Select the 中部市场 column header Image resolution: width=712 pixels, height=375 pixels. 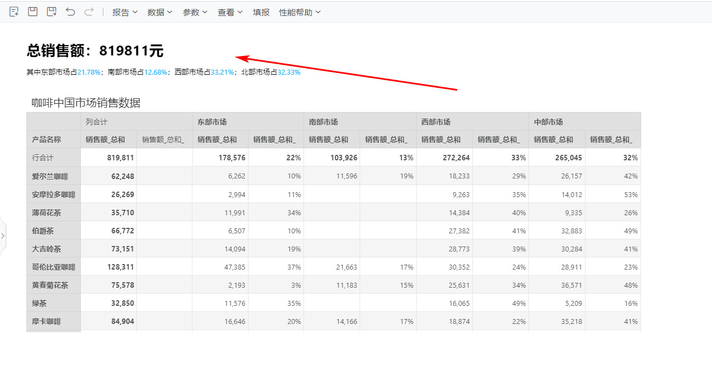584,122
